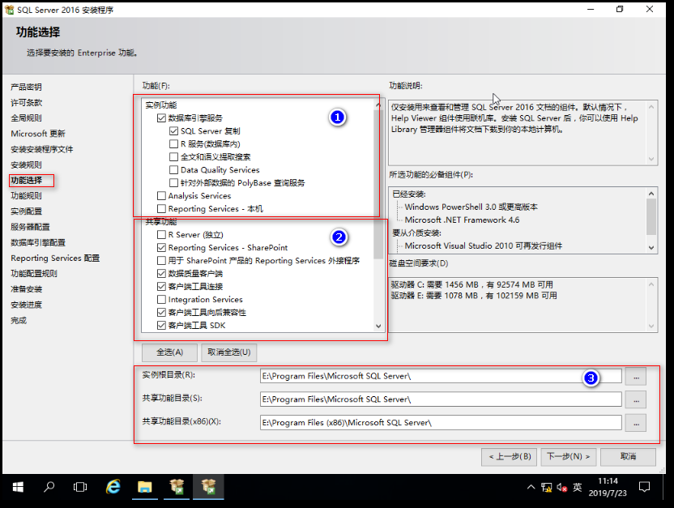
Task: Open Task View on taskbar
Action: point(80,487)
